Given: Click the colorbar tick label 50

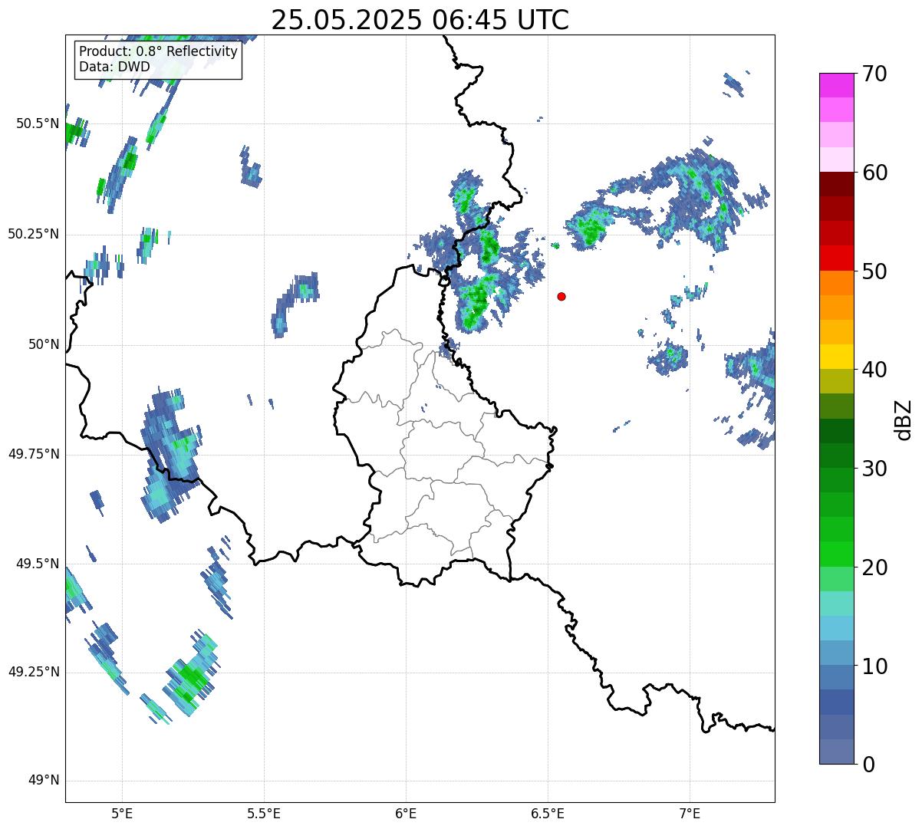Looking at the screenshot, I should 874,271.
